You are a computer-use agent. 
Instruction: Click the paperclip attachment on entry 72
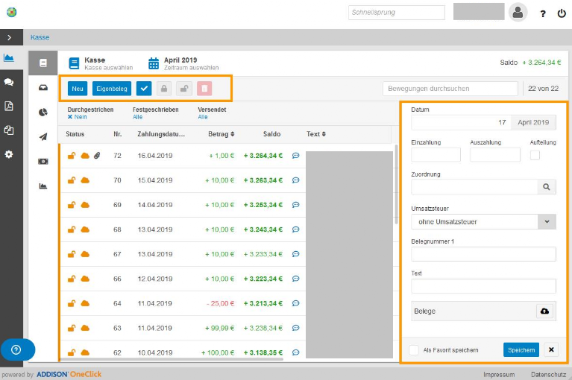point(97,155)
